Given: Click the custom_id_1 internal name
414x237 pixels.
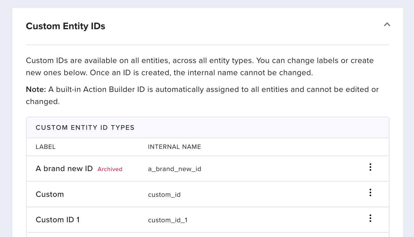Looking at the screenshot, I should coord(167,220).
